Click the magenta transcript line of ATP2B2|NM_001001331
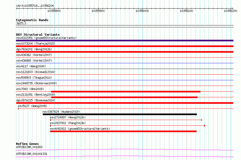241x160 pixels. coord(125,156)
